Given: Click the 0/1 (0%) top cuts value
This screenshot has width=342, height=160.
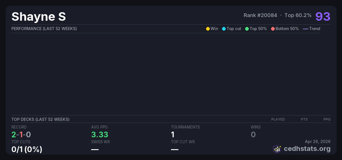Looking at the screenshot, I should 27,149.
